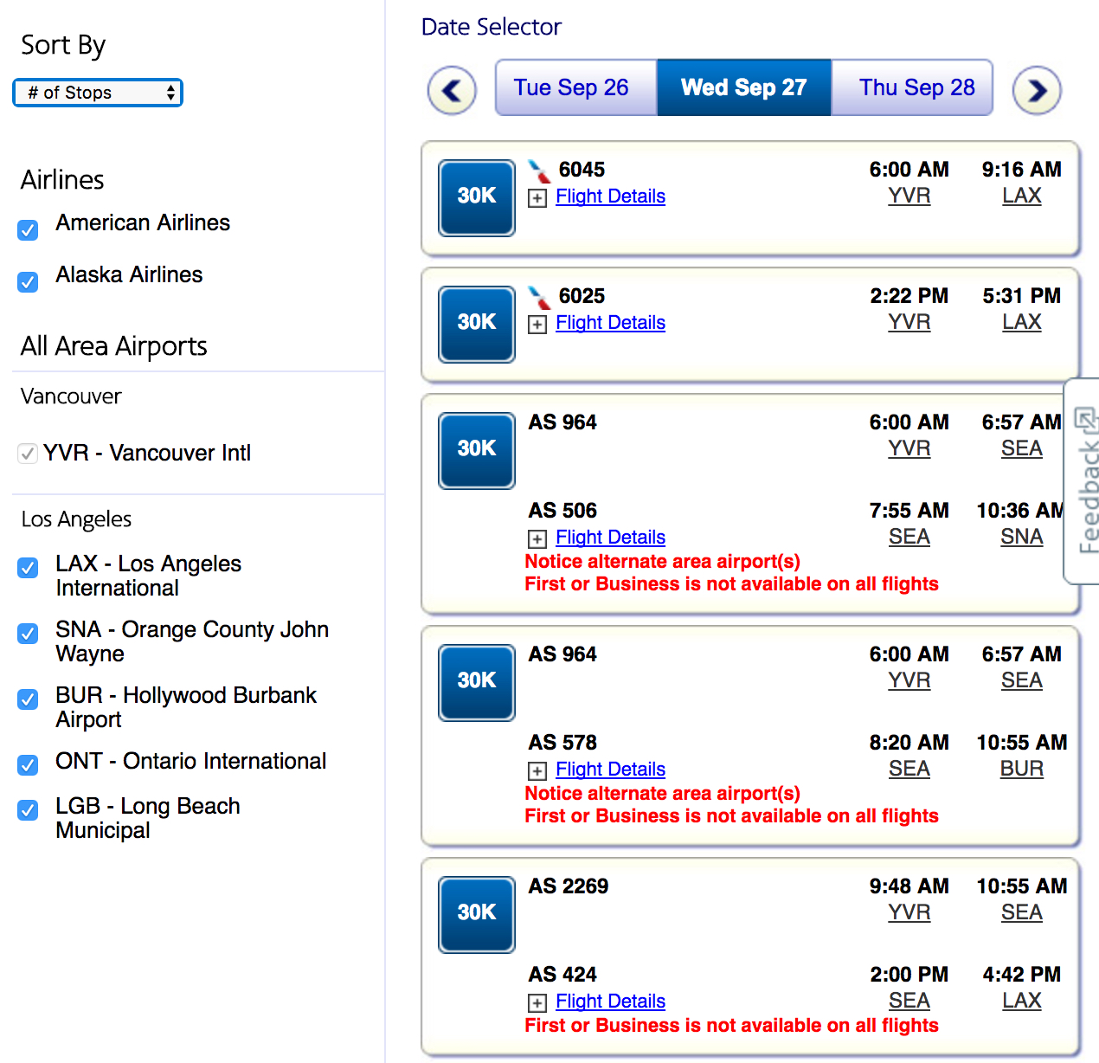Click the American Airlines logo beside flight 6025
The image size is (1099, 1063).
[x=539, y=297]
